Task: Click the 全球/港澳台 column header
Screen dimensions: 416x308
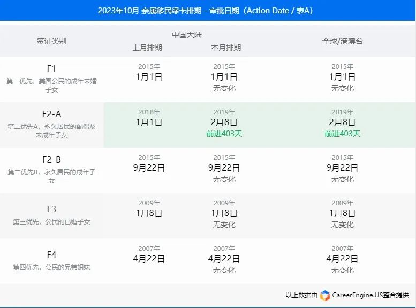Action: [x=342, y=41]
